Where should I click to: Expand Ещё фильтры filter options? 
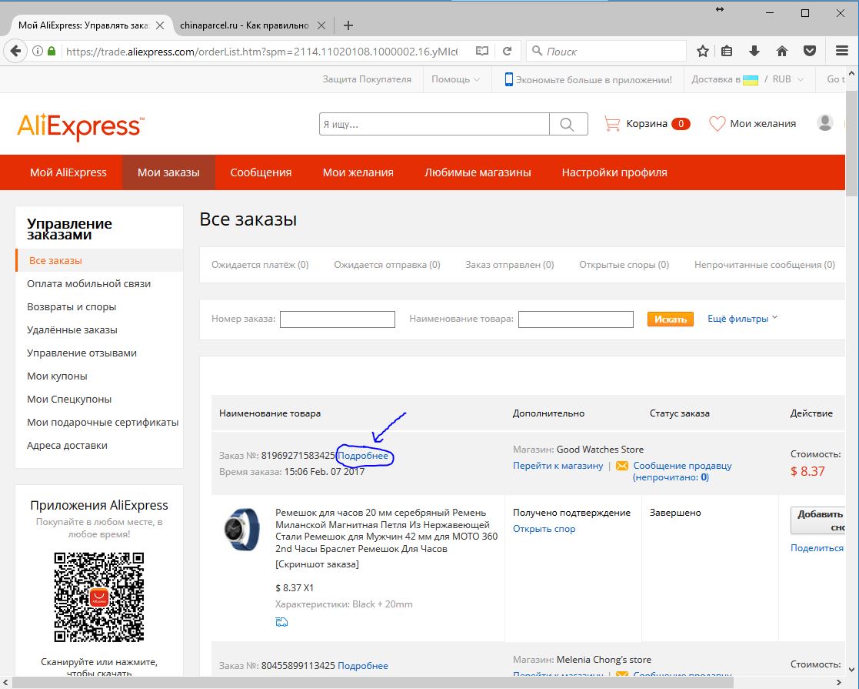point(742,318)
